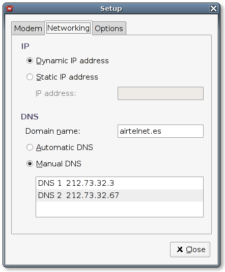The image size is (225, 272).
Task: Select the DNS 1 entry 212.73.32.3
Action: pos(120,183)
